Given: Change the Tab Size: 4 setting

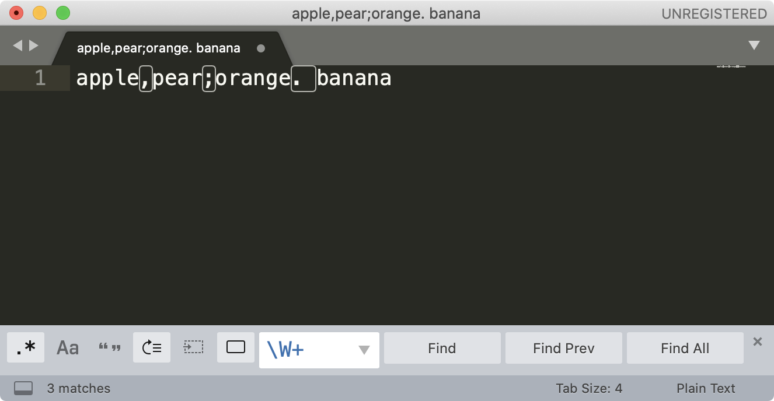Looking at the screenshot, I should click(x=589, y=388).
